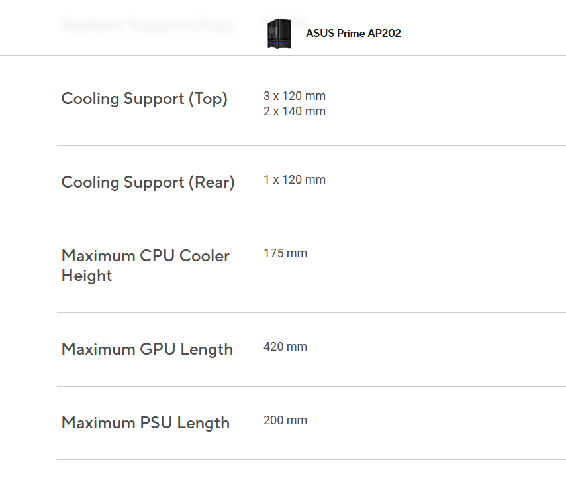Click the word Height under Maximum CPU Cooler
Viewport: 566px width, 478px height.
(87, 276)
